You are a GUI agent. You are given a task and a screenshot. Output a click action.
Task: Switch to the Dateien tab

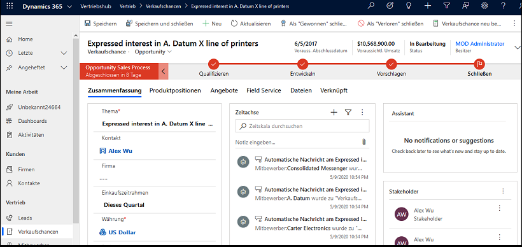[301, 90]
